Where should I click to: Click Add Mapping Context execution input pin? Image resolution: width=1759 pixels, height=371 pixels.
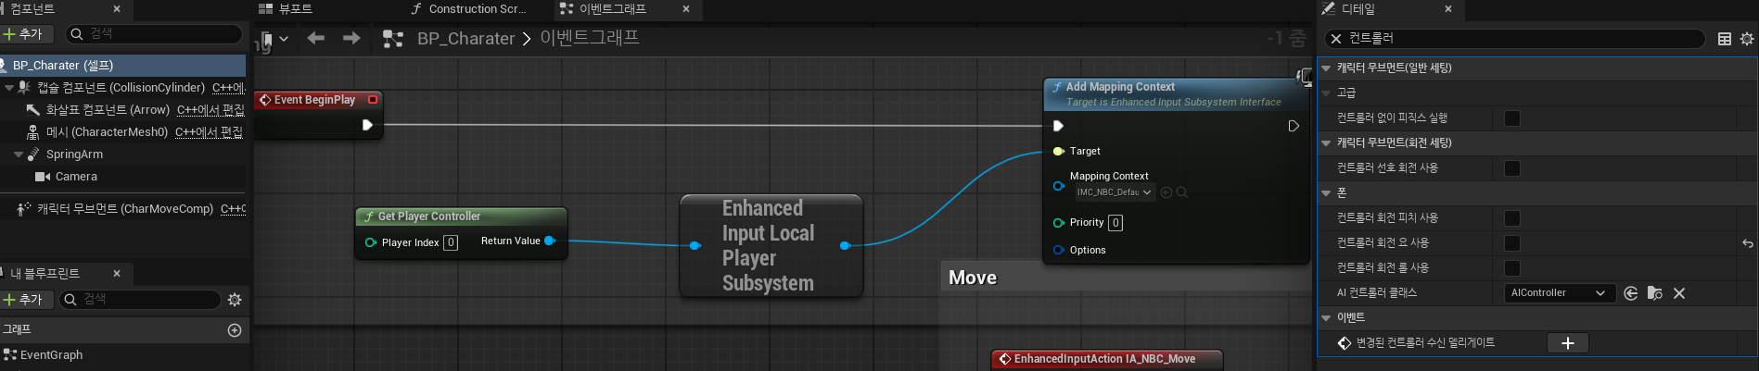(1058, 126)
